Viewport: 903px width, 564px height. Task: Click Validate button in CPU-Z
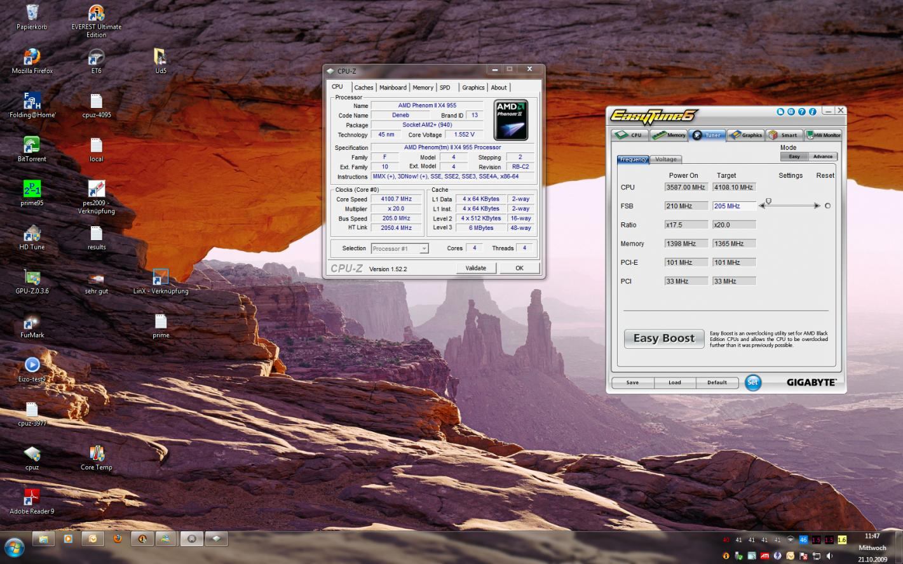click(475, 268)
